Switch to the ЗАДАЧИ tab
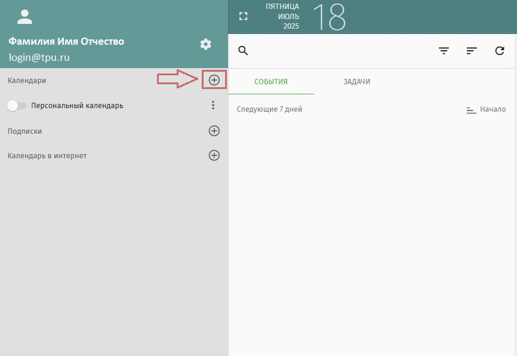Viewport: 517px width, 356px height. 357,81
